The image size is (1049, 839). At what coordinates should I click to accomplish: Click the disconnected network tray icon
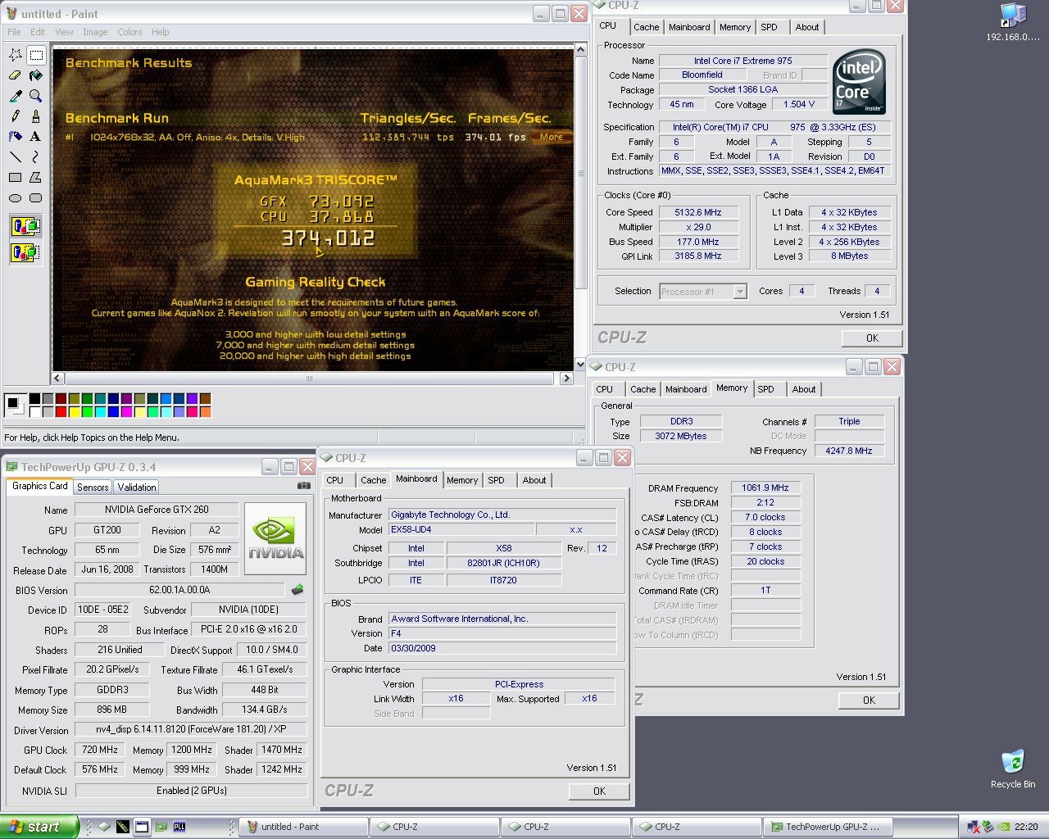coord(974,827)
